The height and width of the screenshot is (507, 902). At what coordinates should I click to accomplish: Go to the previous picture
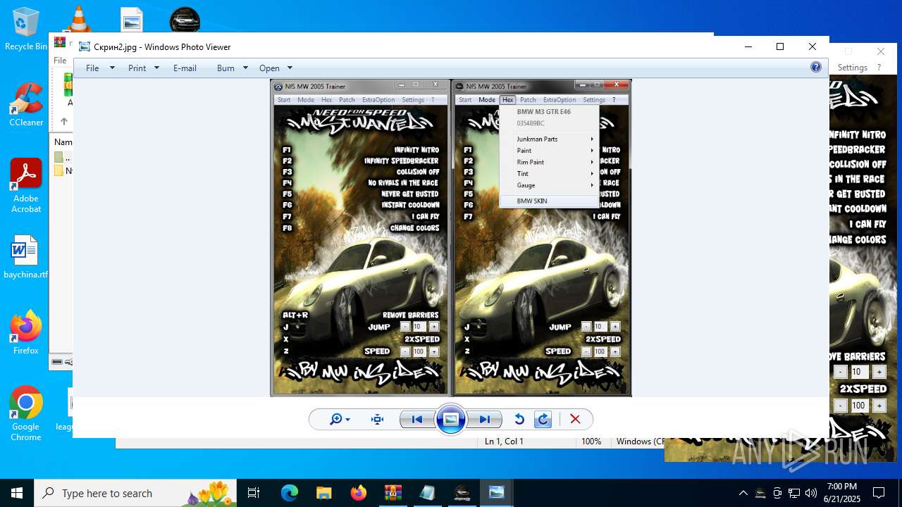click(x=416, y=419)
